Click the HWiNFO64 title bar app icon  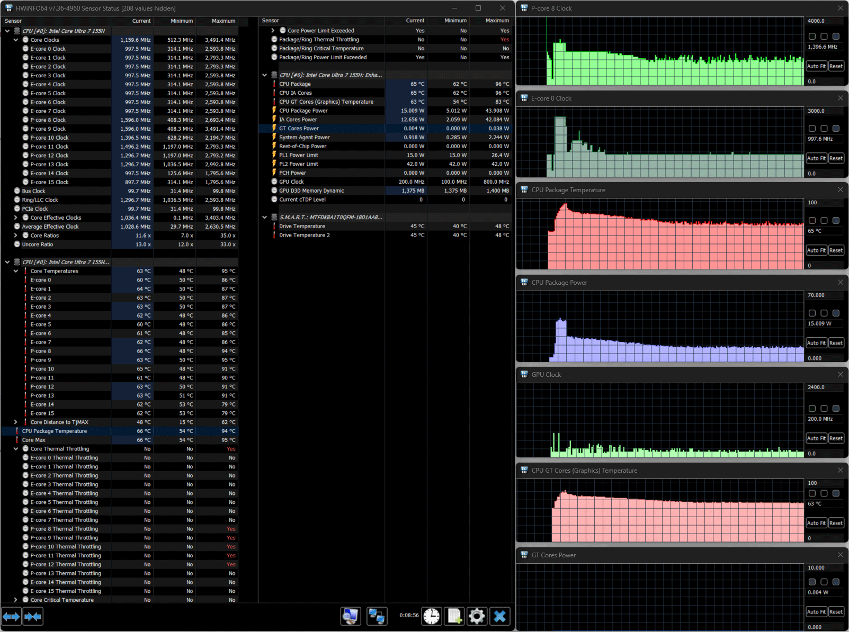(8, 8)
